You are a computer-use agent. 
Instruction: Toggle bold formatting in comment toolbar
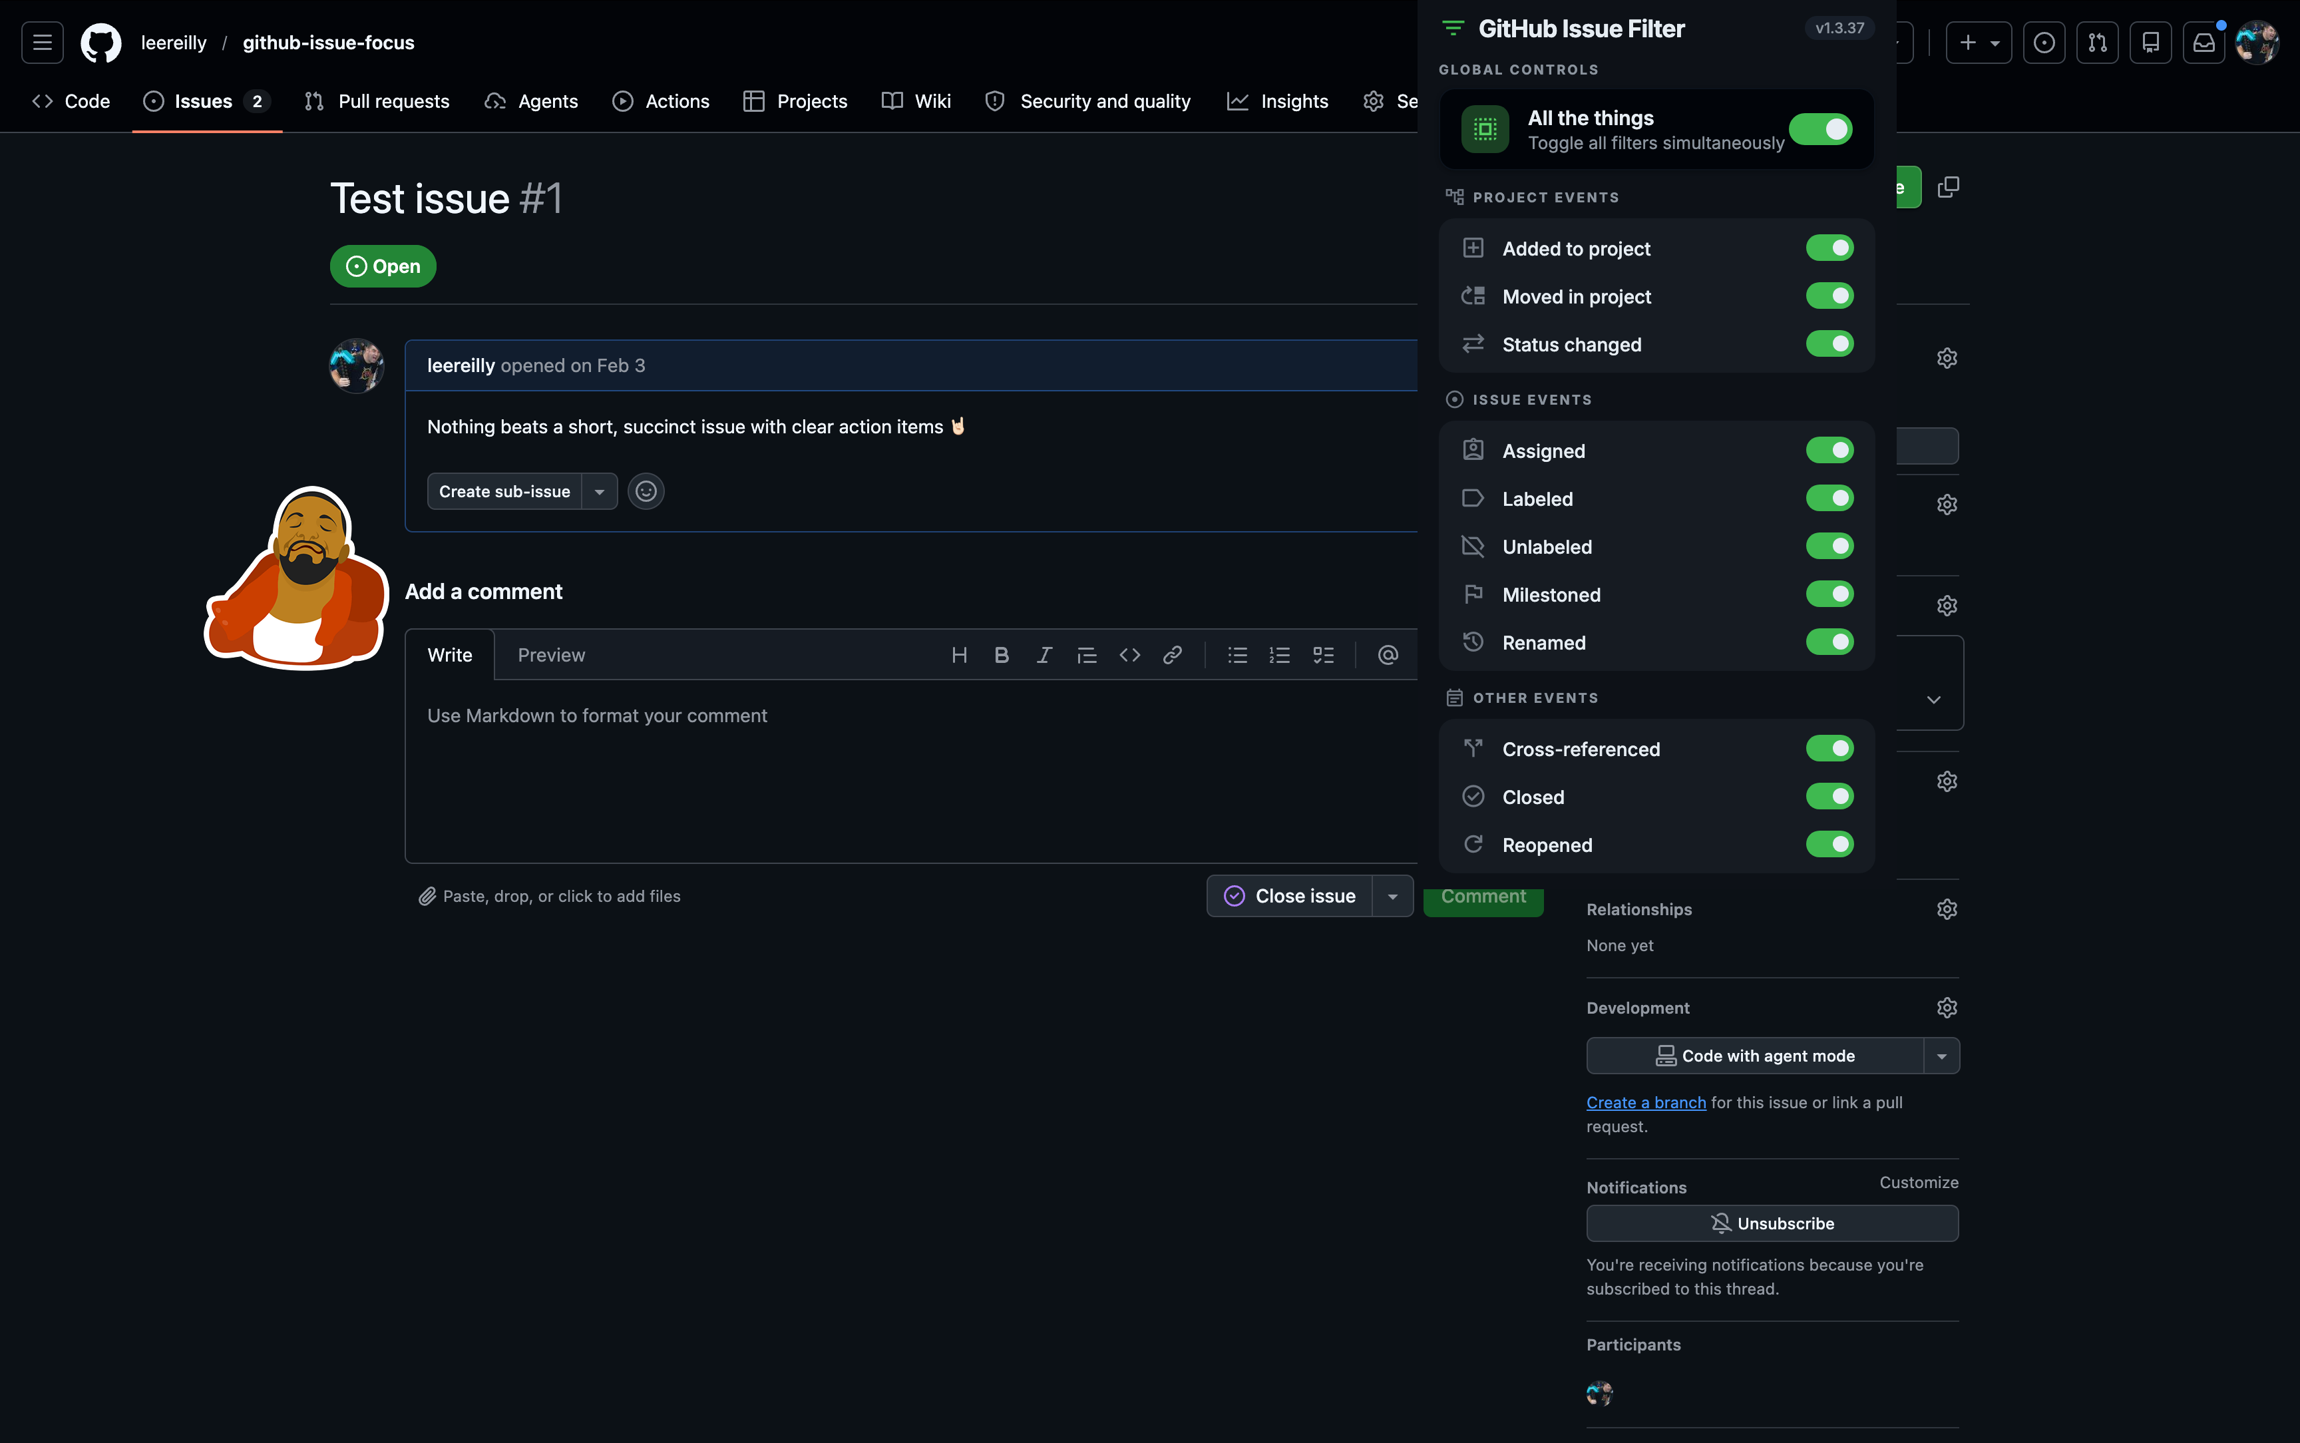coord(1001,655)
